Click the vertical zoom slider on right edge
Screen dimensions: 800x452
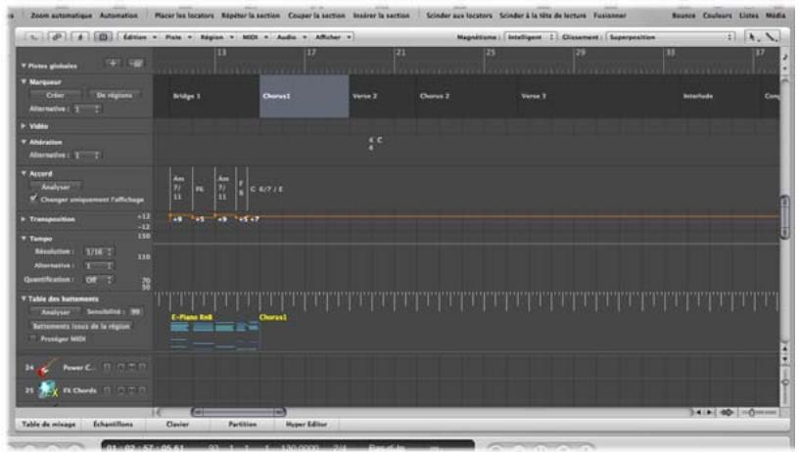785,382
